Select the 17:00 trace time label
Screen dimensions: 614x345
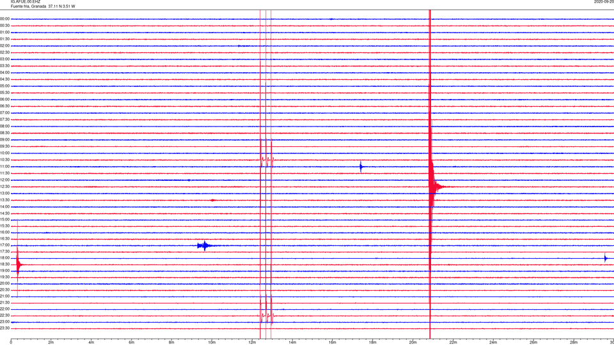tap(4, 245)
